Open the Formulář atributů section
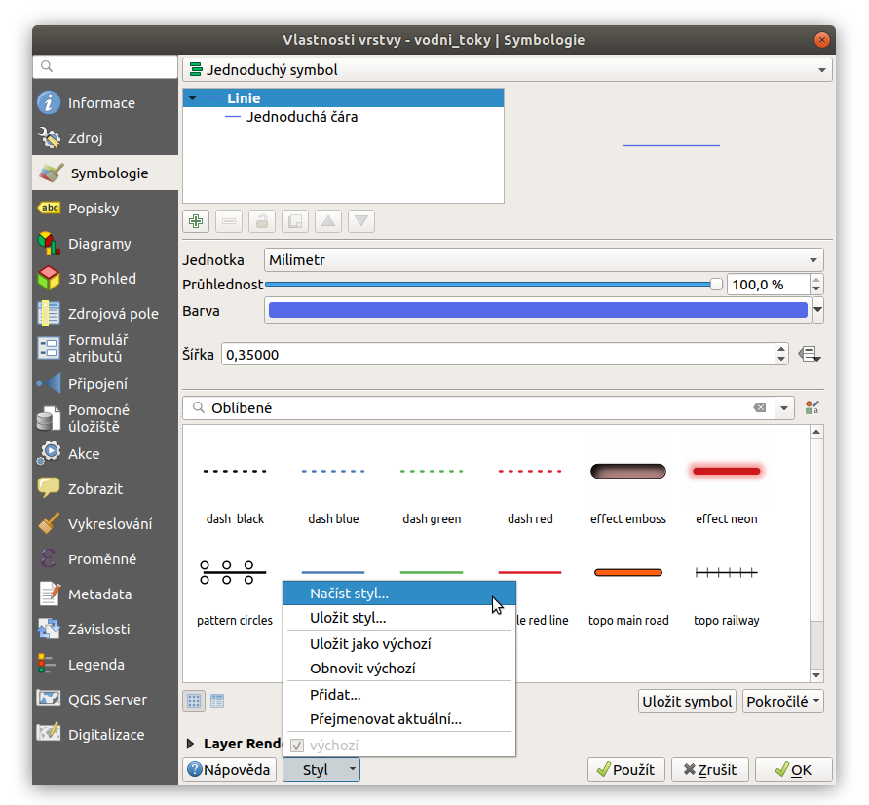869x805 pixels. (x=105, y=348)
